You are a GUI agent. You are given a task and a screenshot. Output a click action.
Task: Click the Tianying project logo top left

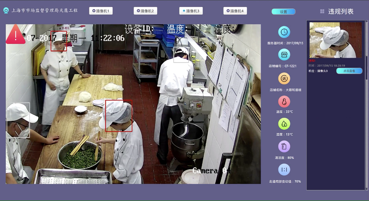point(6,10)
